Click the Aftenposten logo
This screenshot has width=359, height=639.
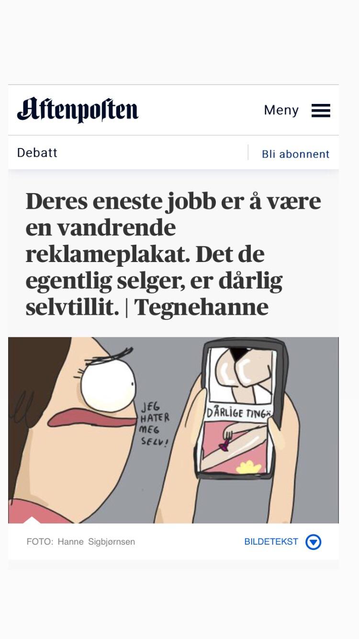(x=78, y=110)
